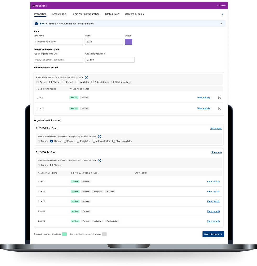View details for User 3

pyautogui.click(x=213, y=201)
